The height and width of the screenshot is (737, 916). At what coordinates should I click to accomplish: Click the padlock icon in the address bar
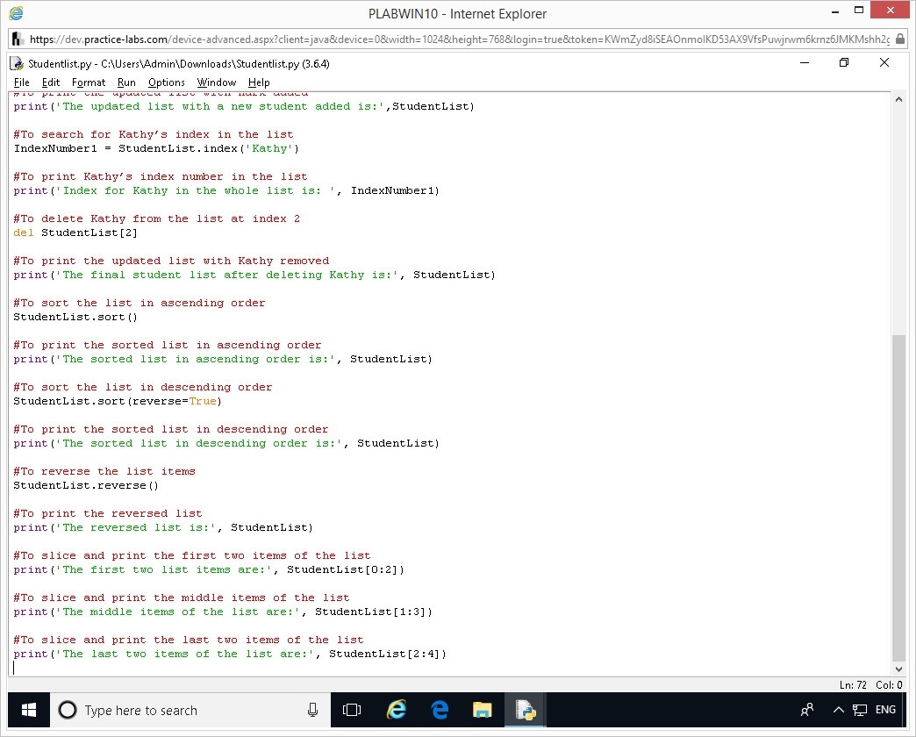(x=900, y=39)
